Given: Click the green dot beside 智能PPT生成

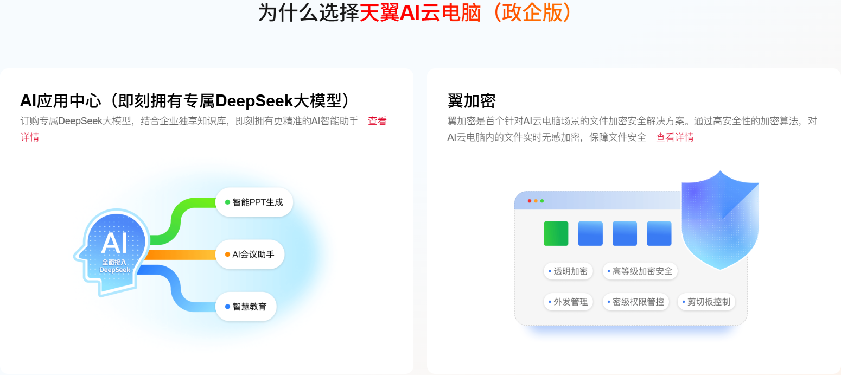Looking at the screenshot, I should (227, 202).
